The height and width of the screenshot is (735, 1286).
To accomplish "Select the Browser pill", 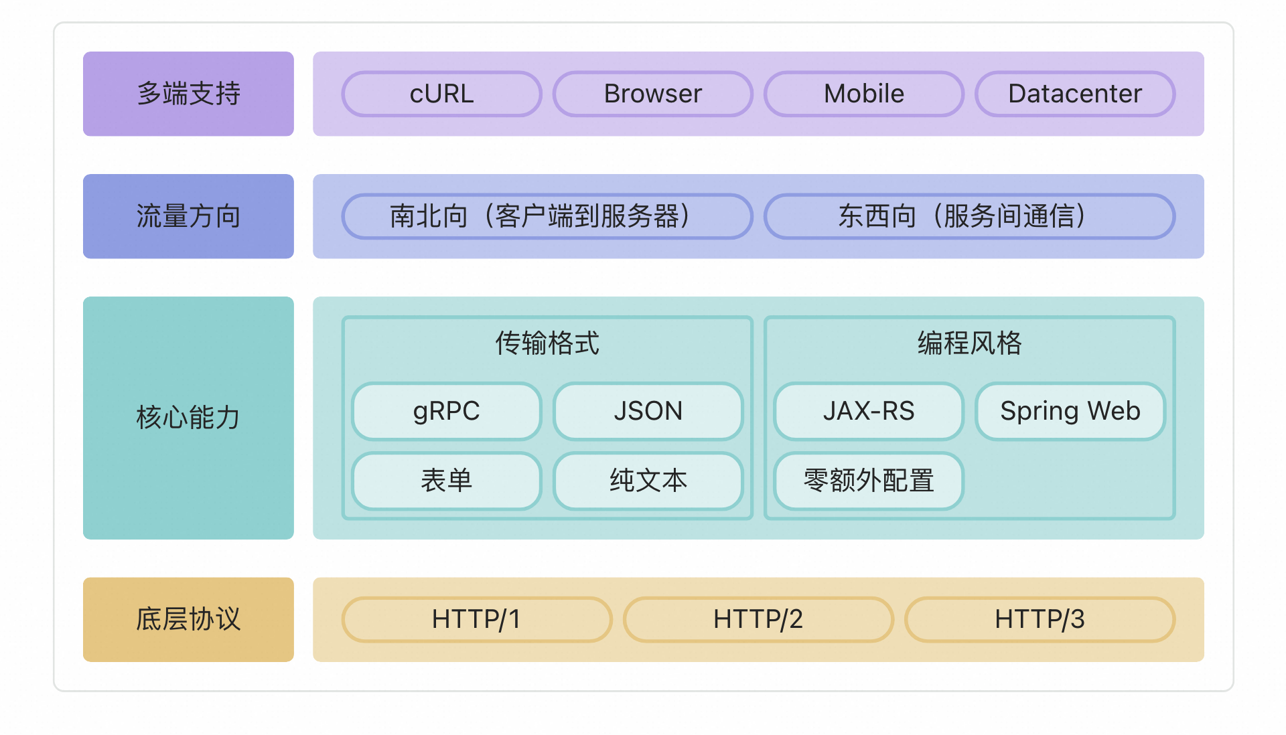I will [x=652, y=94].
